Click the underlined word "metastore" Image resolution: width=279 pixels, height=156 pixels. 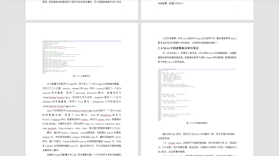click(x=105, y=115)
